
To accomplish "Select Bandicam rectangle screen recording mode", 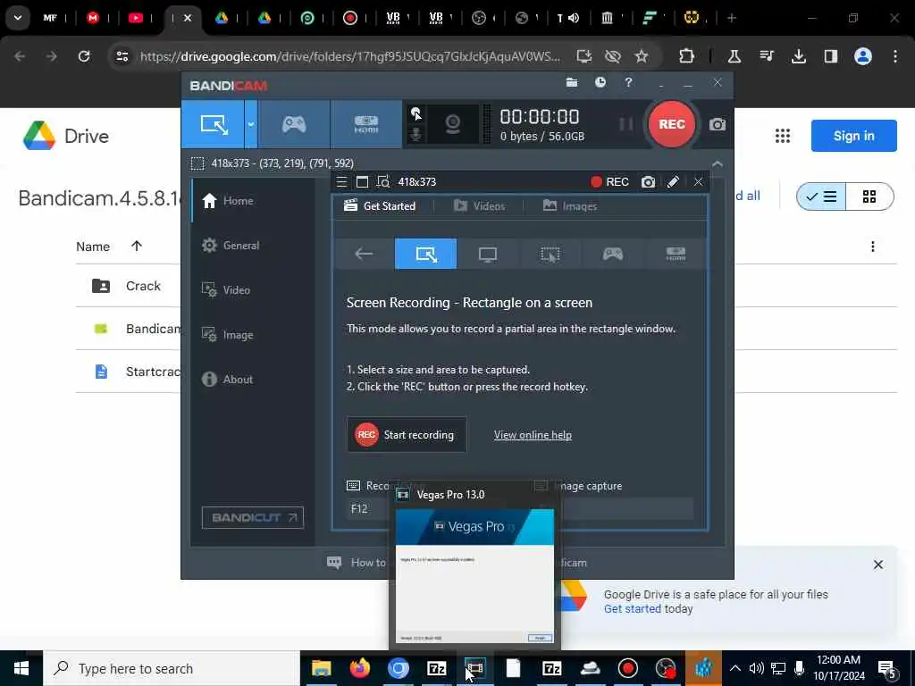I will (213, 123).
